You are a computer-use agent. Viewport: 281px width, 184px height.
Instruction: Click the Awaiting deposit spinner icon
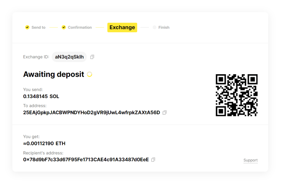pyautogui.click(x=89, y=74)
